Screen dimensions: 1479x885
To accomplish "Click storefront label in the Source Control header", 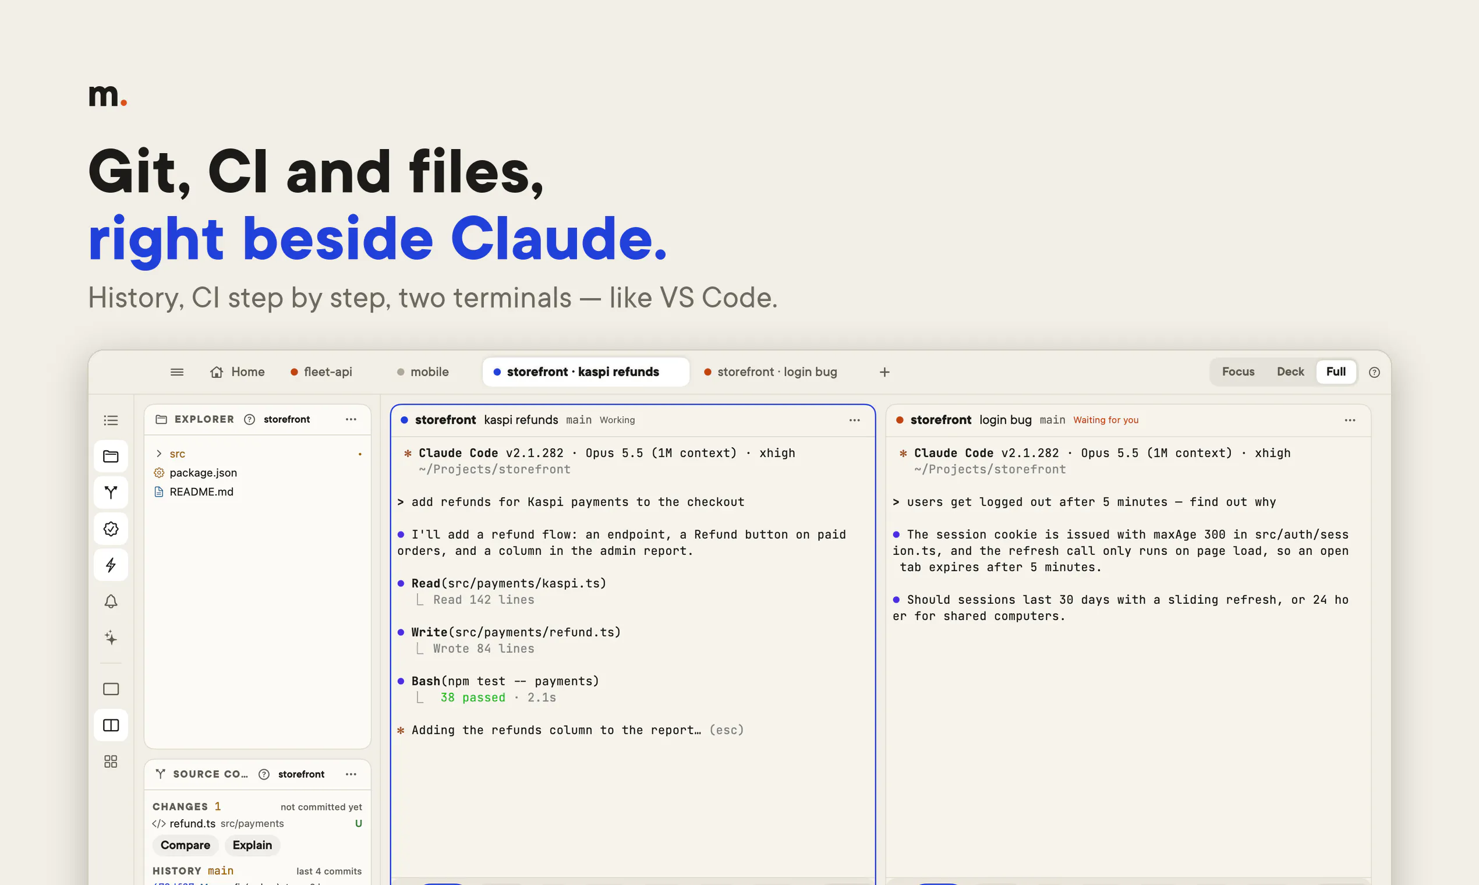I will coord(301,774).
